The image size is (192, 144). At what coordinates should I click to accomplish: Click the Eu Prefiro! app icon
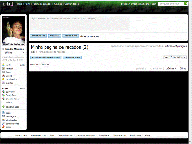pos(3,92)
